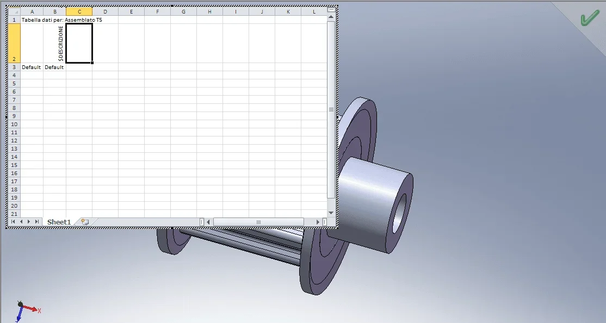This screenshot has width=606, height=323.
Task: Select the Tabella dati per title cell
Action: click(x=32, y=20)
